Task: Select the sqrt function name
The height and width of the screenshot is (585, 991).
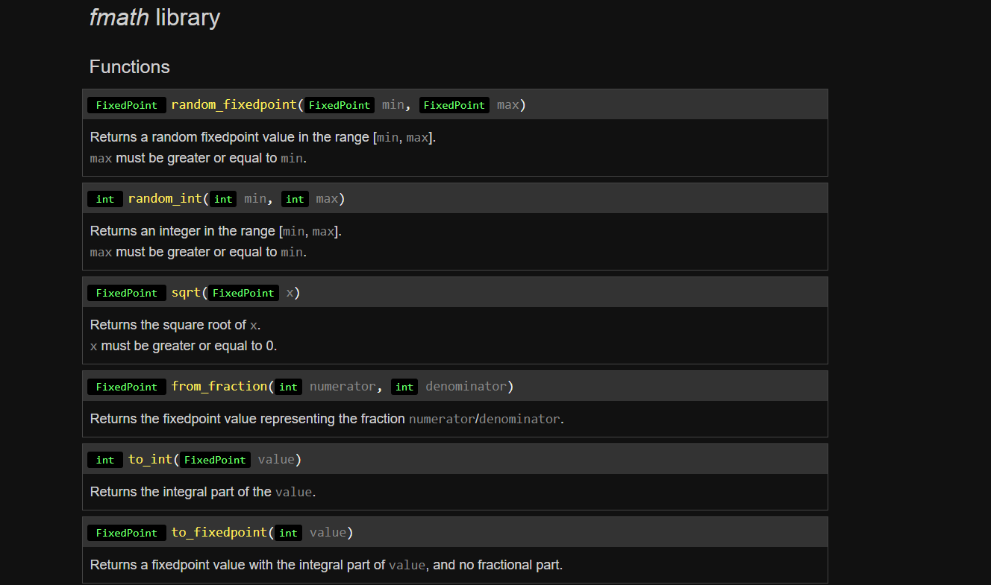Action: click(x=186, y=293)
